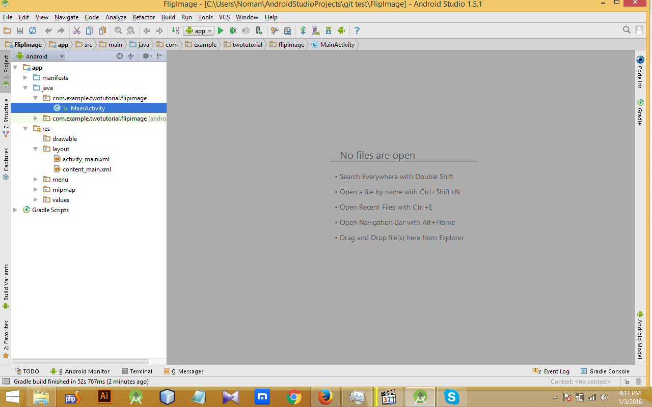
Task: Expand Gradle Scripts
Action: tap(15, 210)
